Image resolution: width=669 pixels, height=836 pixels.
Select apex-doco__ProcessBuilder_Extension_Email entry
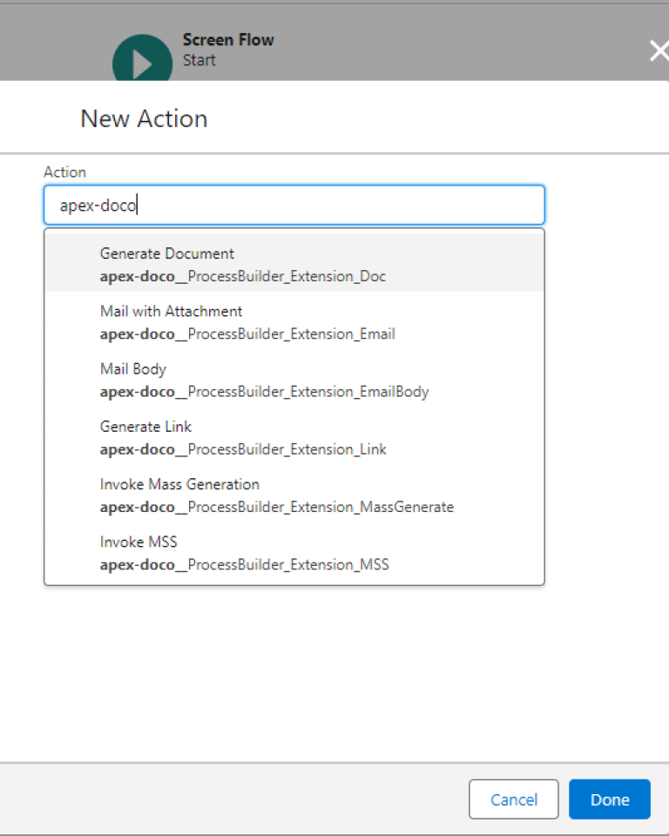(x=248, y=334)
